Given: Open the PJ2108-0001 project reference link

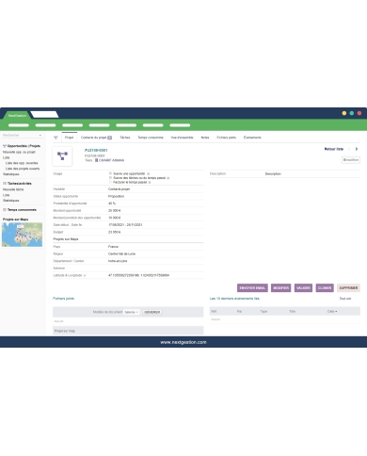Looking at the screenshot, I should pyautogui.click(x=96, y=151).
